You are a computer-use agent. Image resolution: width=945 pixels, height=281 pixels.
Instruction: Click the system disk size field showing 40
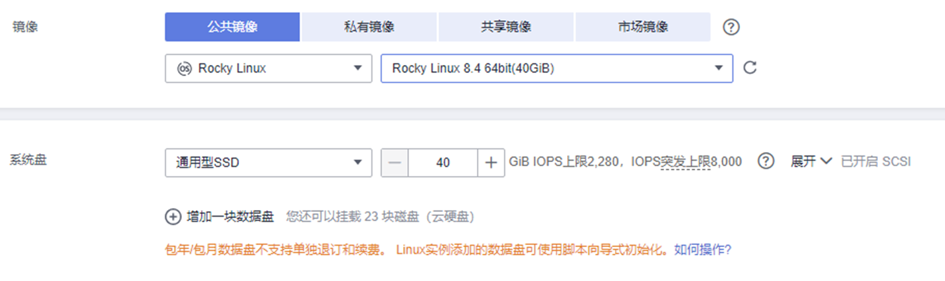443,163
